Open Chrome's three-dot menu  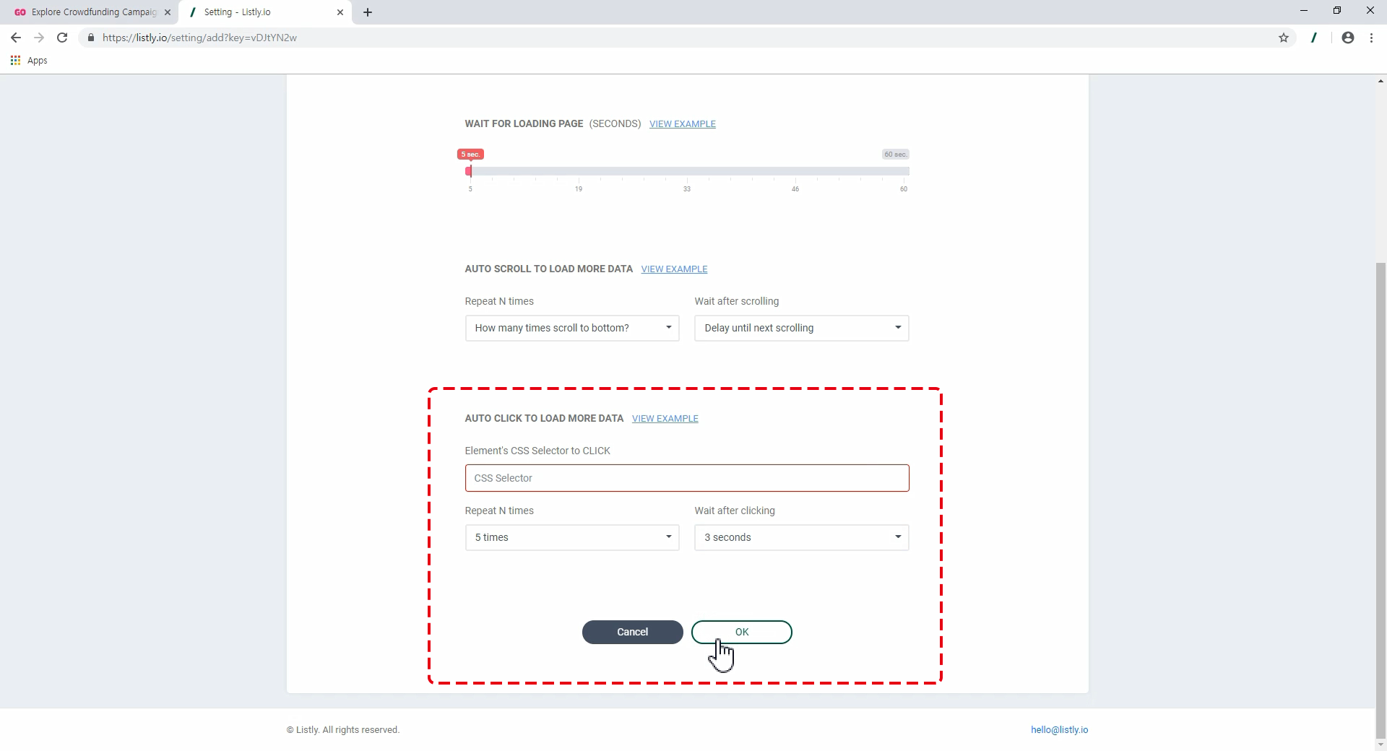coord(1371,38)
